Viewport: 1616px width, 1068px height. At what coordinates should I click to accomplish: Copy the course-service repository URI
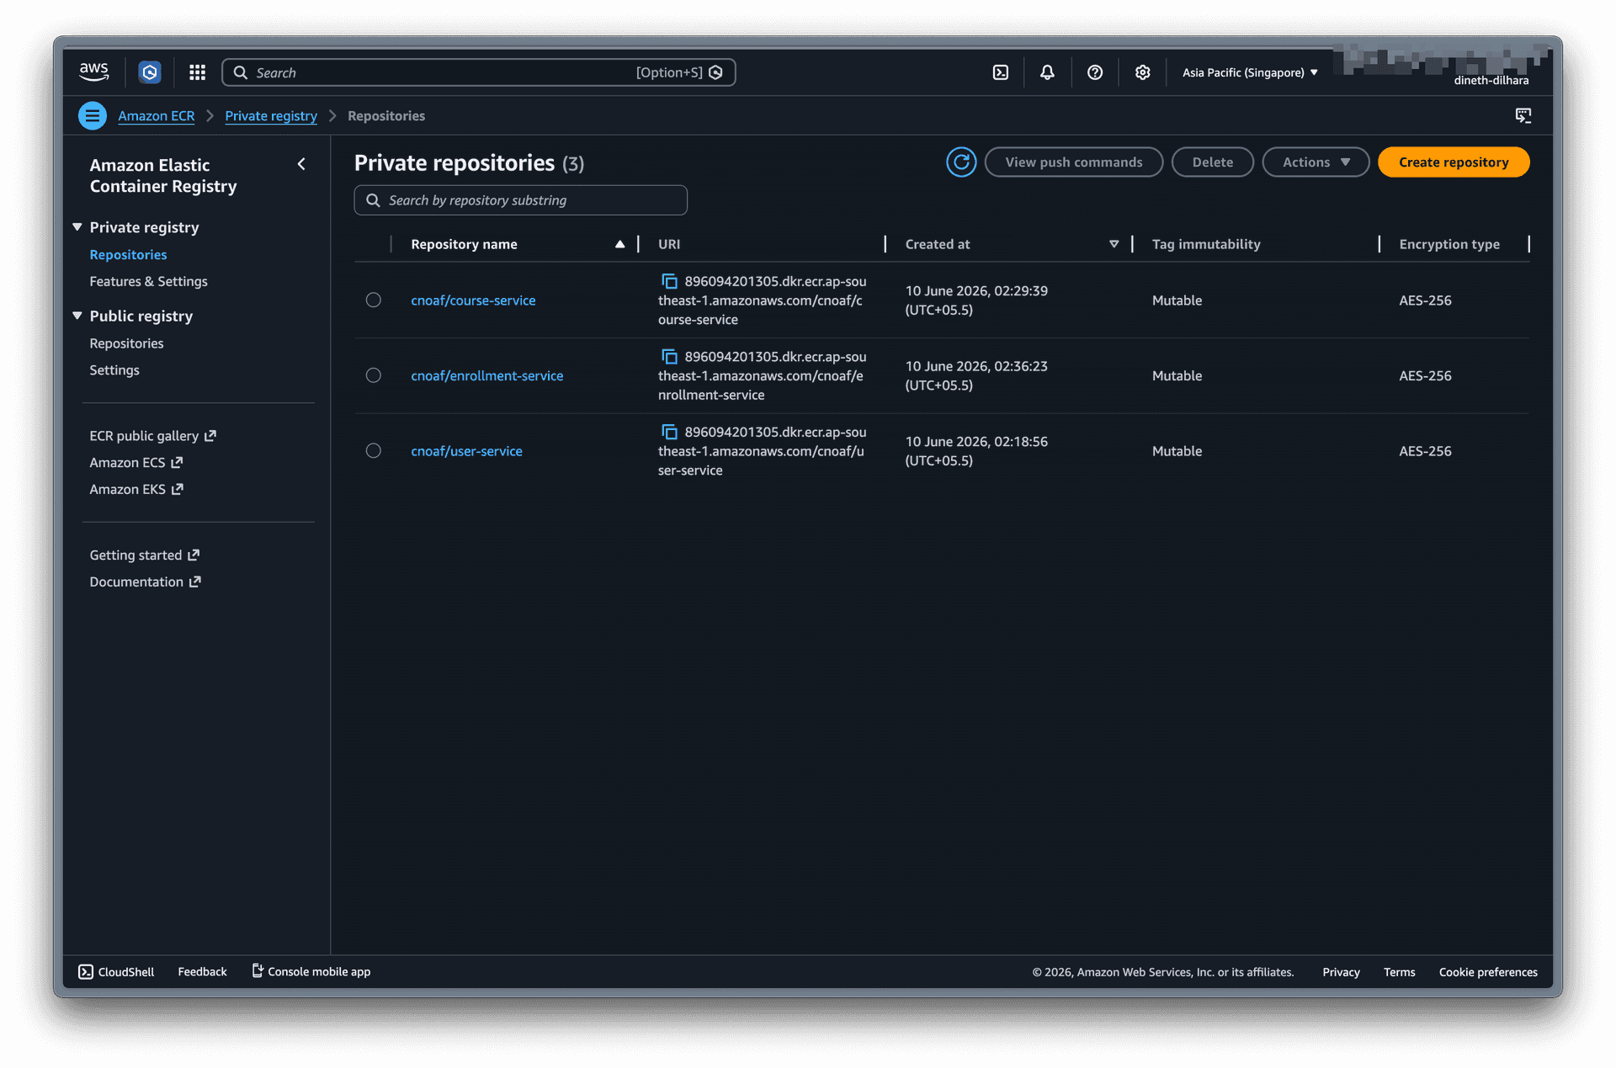pos(669,281)
